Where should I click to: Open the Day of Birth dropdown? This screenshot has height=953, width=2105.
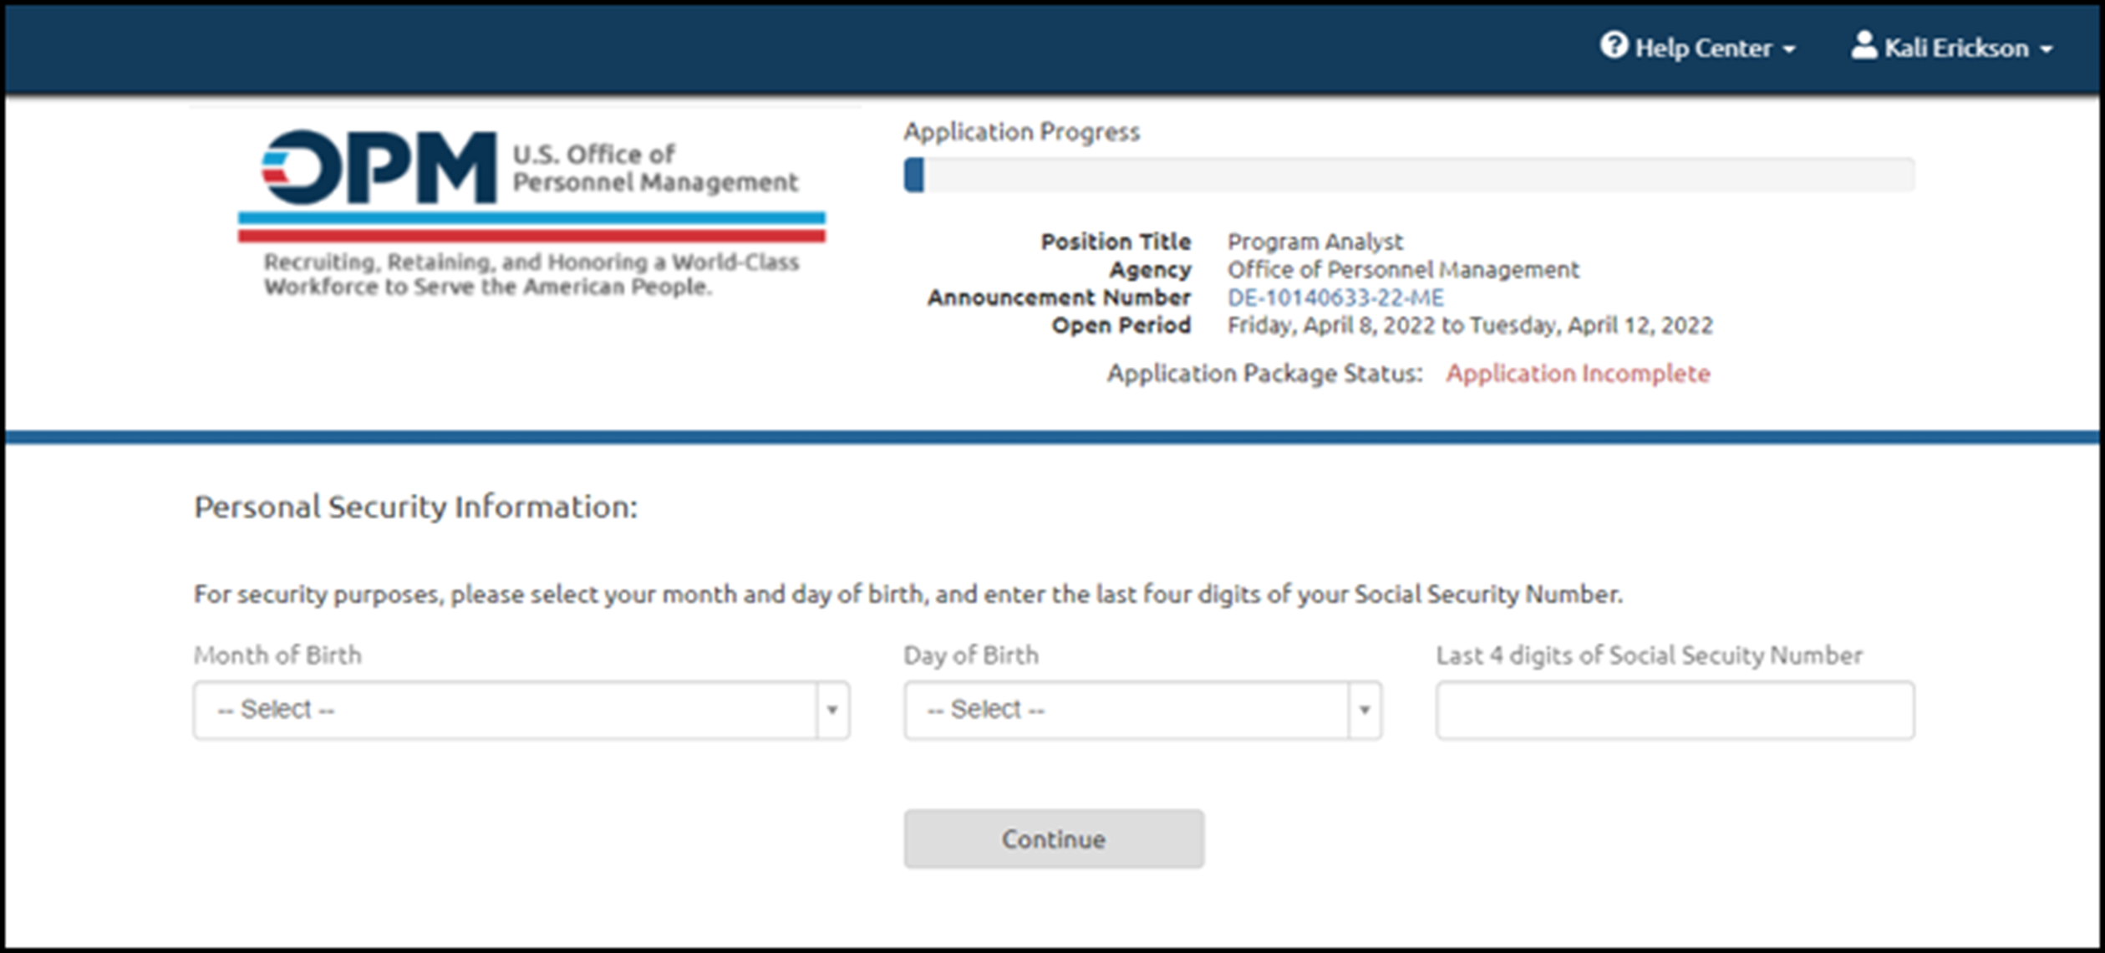pyautogui.click(x=1142, y=710)
